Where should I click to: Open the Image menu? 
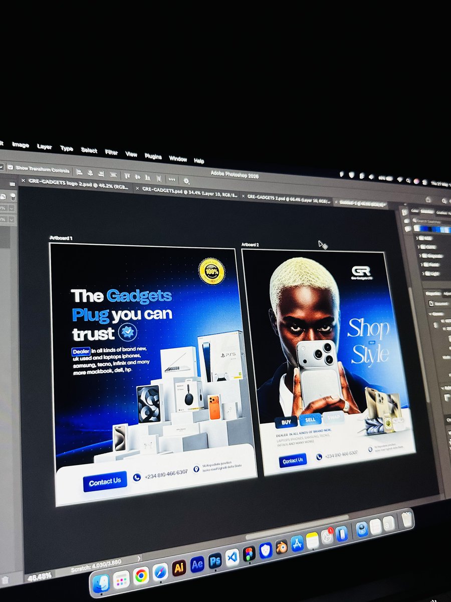tap(21, 145)
